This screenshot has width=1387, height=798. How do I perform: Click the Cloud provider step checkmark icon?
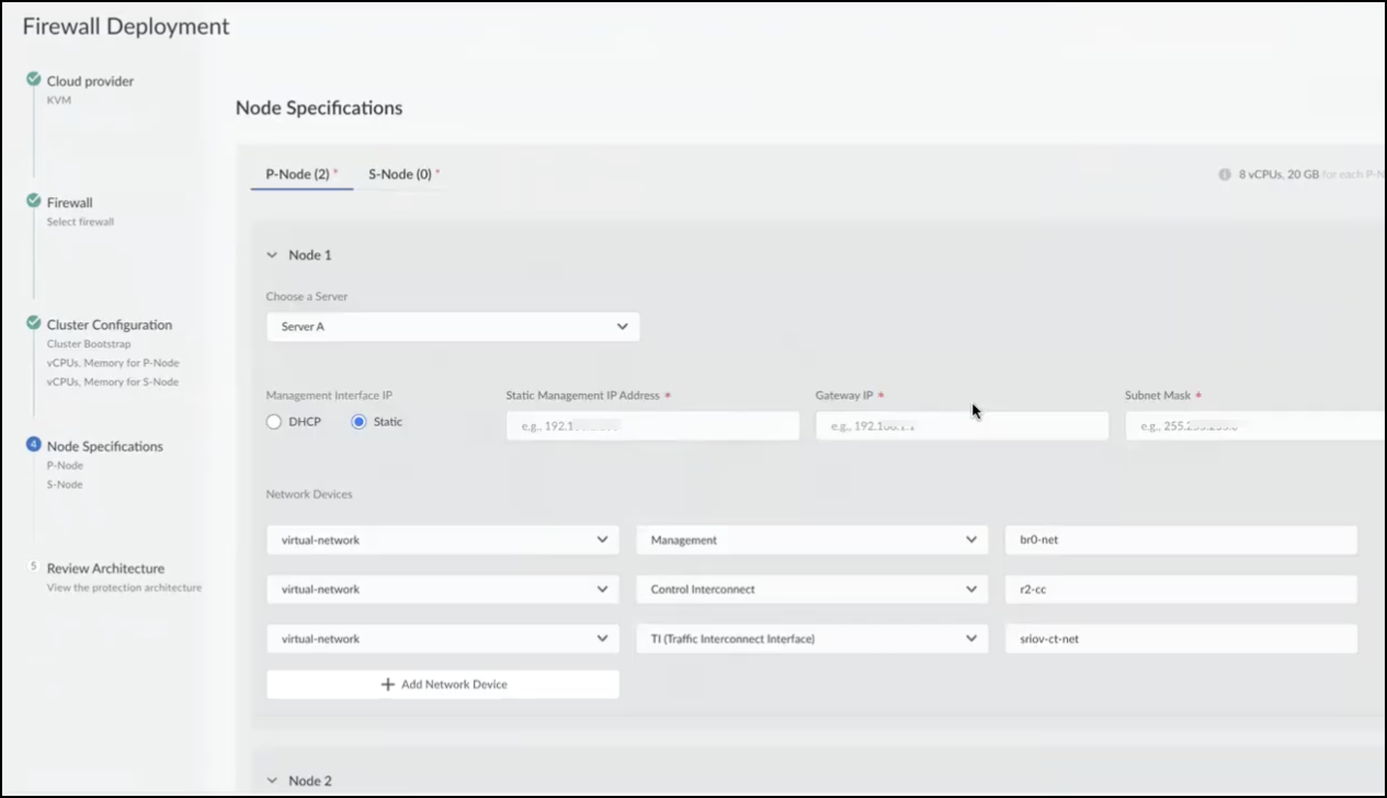click(x=33, y=79)
